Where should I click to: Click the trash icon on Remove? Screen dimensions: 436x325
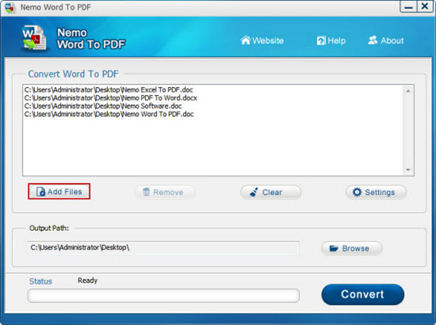[x=146, y=192]
